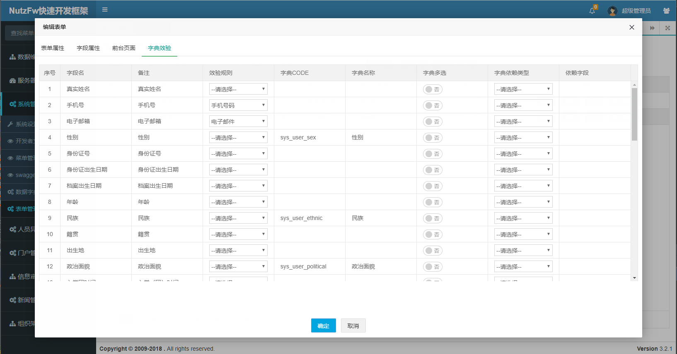Screen dimensions: 677x354
Task: Click the table vertical scrollbar thumb
Action: (x=634, y=114)
